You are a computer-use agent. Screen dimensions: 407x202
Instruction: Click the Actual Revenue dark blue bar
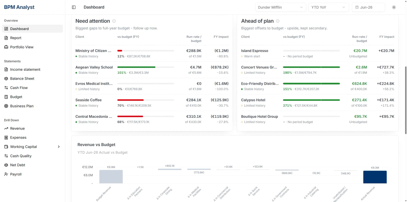pyautogui.click(x=375, y=177)
